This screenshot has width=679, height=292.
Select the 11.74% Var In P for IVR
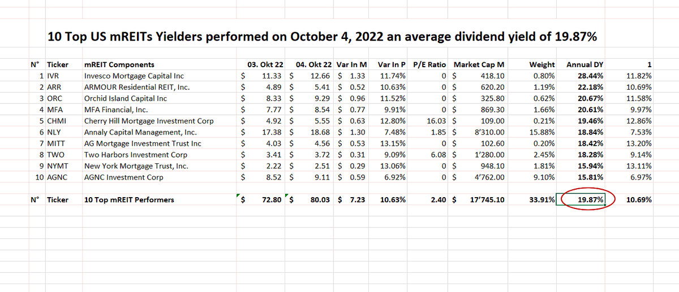click(393, 76)
